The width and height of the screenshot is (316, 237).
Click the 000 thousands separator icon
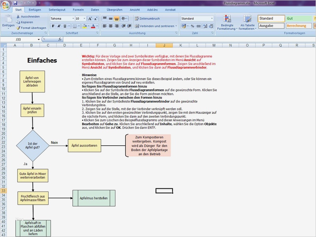click(198, 26)
